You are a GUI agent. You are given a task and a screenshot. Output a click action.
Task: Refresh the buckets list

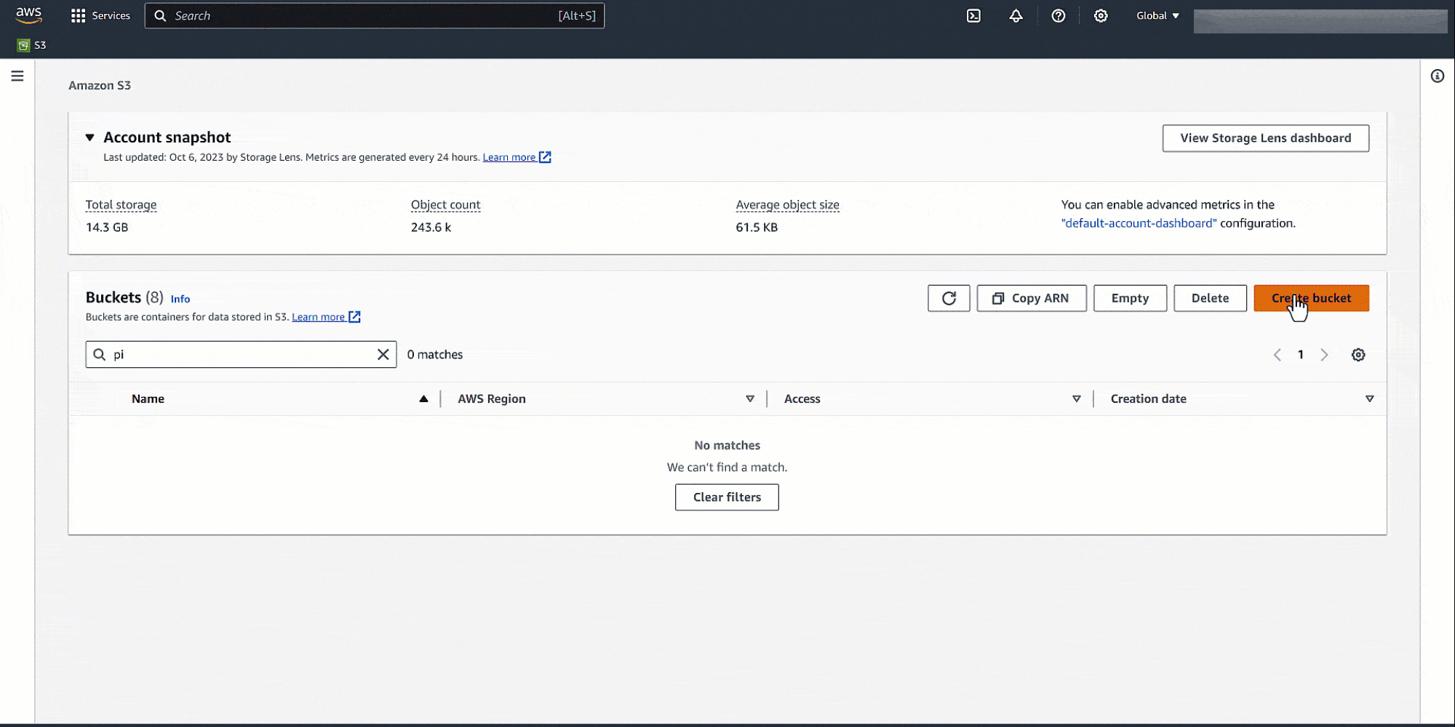tap(949, 298)
